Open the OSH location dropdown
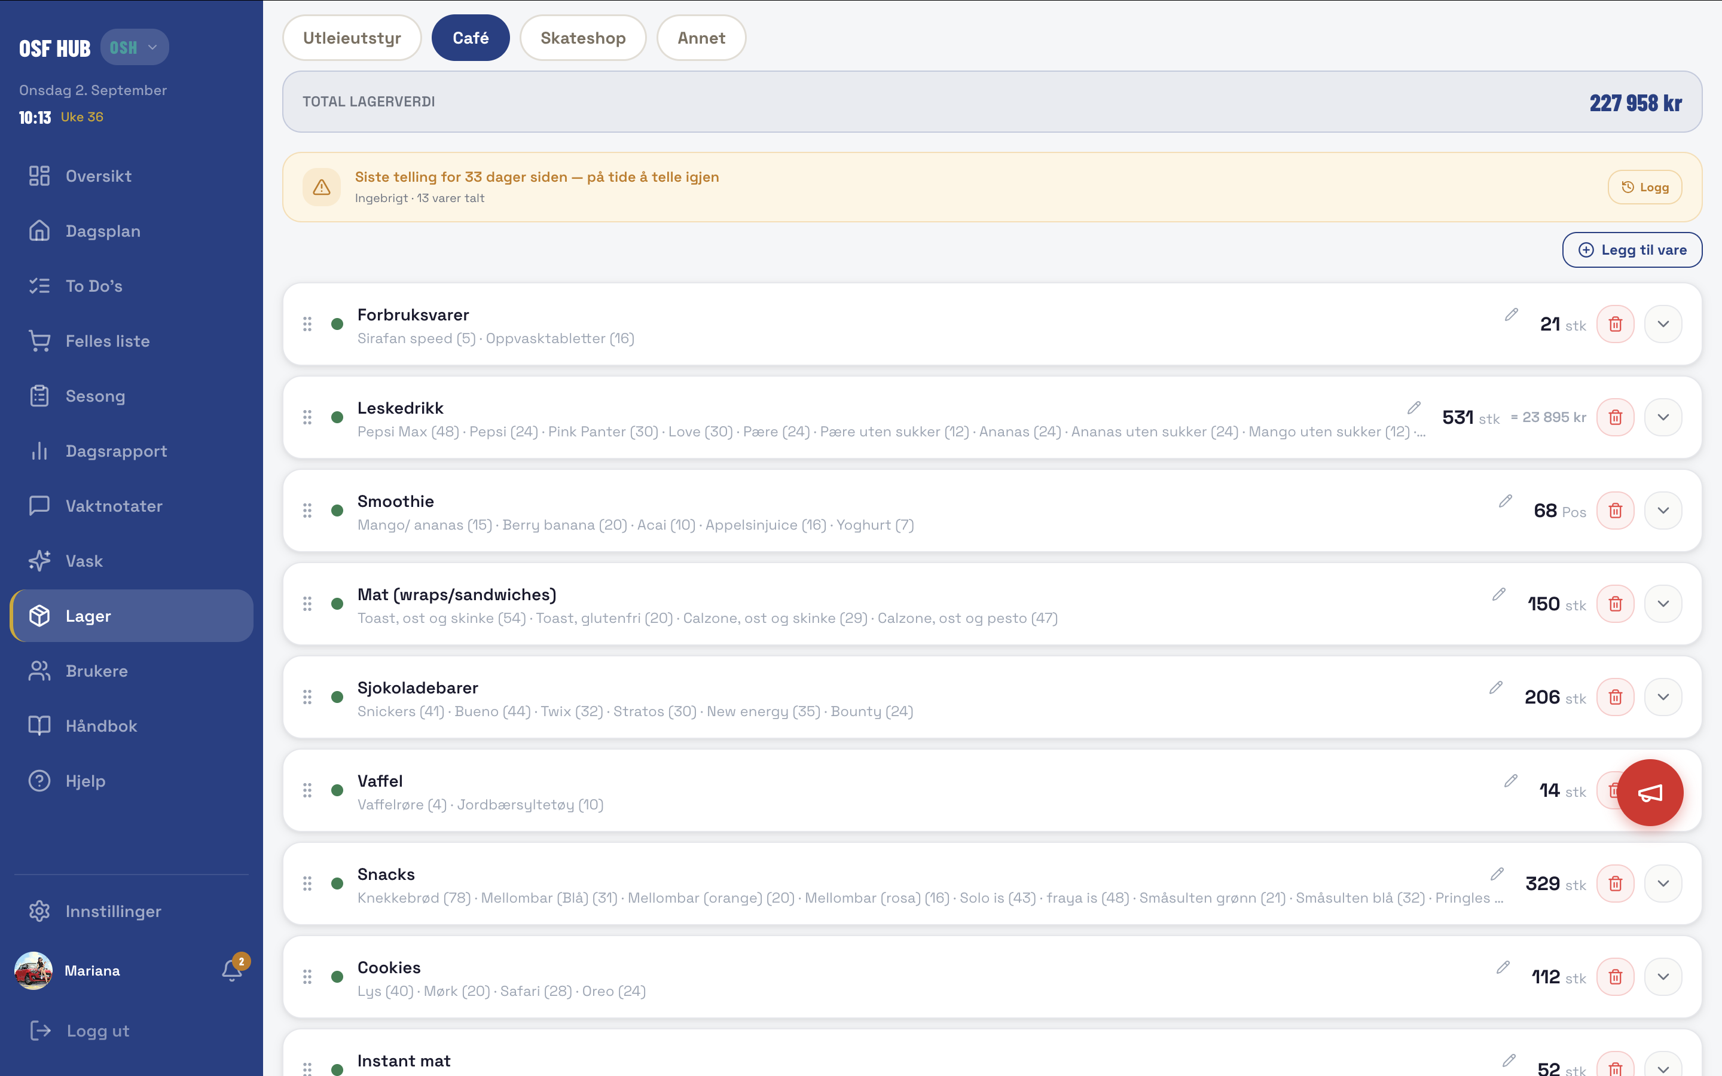The width and height of the screenshot is (1722, 1076). click(135, 48)
